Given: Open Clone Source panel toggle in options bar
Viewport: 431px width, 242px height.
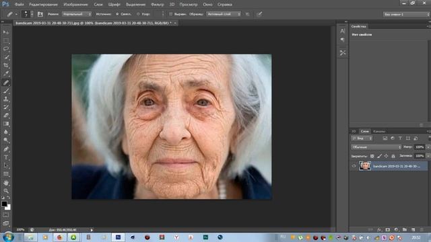Looking at the screenshot, I should click(40, 14).
